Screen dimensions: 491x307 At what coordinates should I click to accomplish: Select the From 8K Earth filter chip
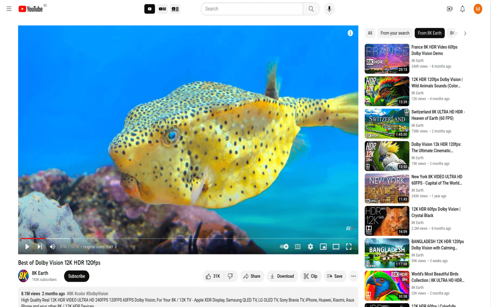tap(429, 33)
